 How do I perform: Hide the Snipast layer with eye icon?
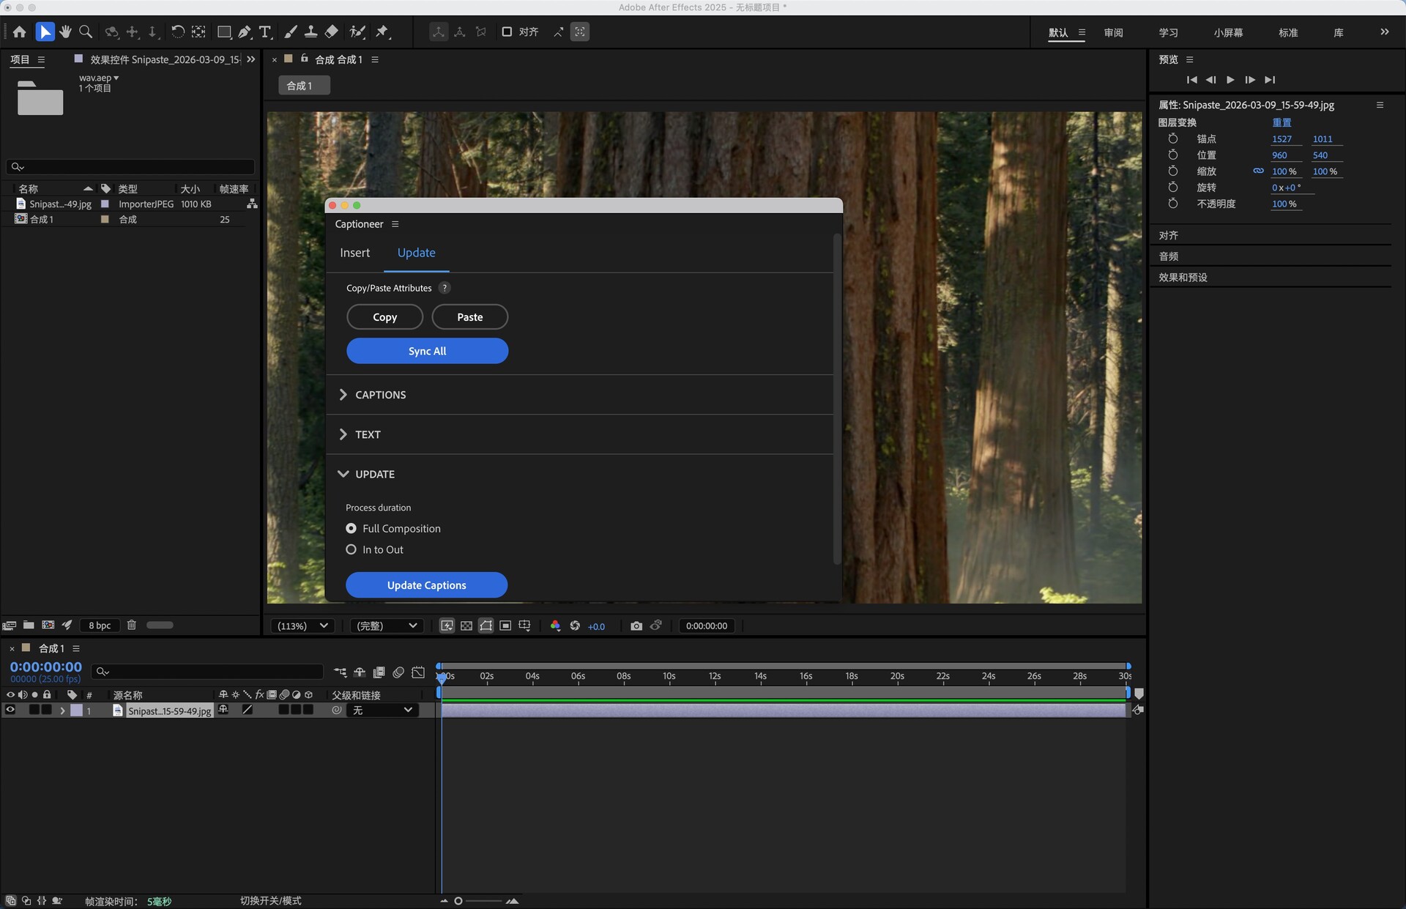point(10,710)
